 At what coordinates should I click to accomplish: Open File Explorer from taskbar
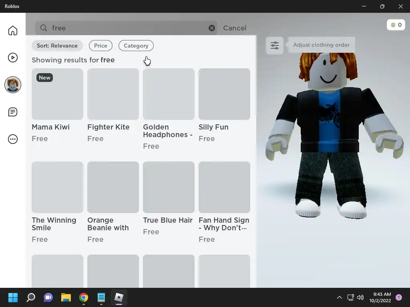coord(66,297)
